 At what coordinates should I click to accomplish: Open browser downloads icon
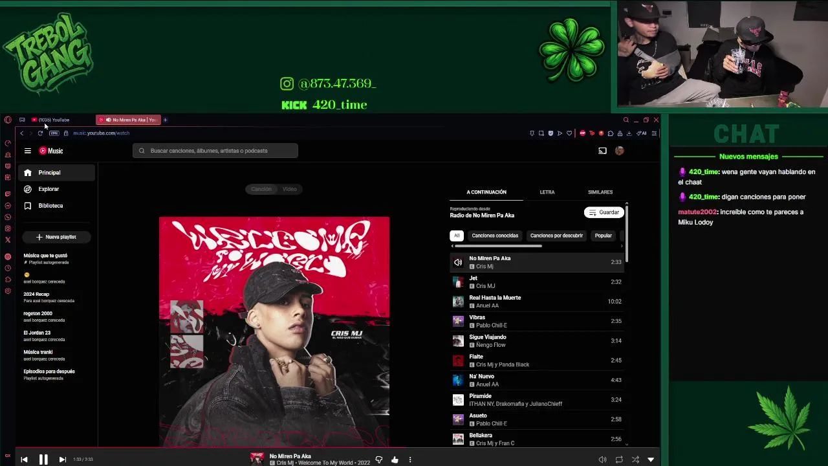629,133
